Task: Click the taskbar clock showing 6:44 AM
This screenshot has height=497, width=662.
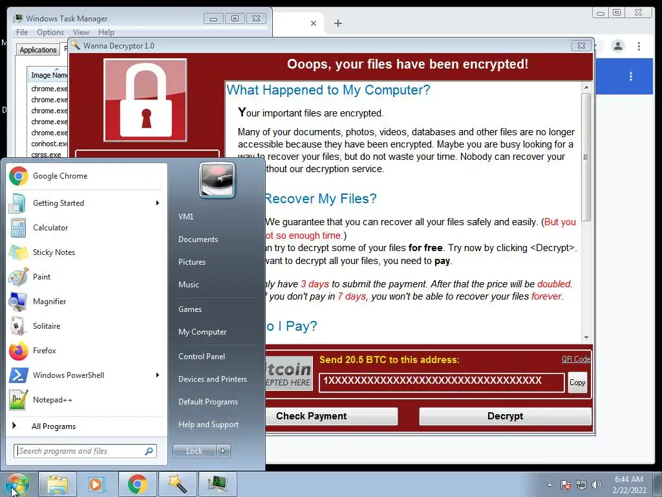Action: [629, 485]
